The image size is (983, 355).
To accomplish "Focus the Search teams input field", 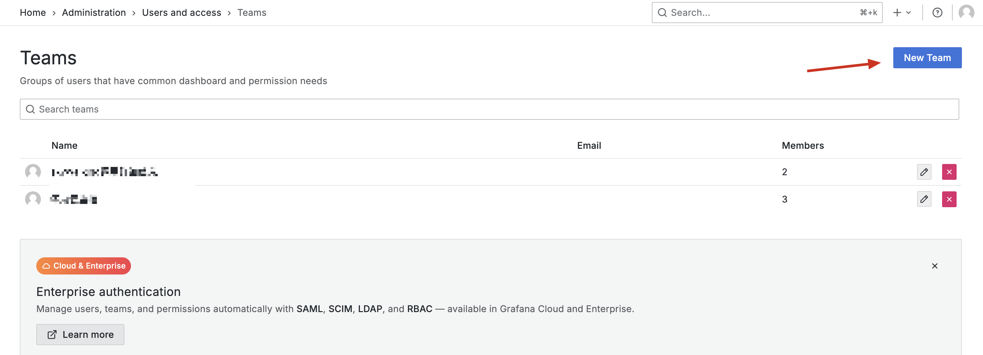I will click(489, 109).
